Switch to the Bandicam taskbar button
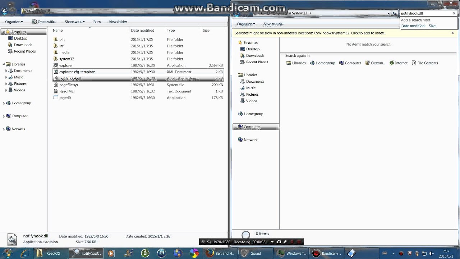This screenshot has height=259, width=460. coord(327,253)
